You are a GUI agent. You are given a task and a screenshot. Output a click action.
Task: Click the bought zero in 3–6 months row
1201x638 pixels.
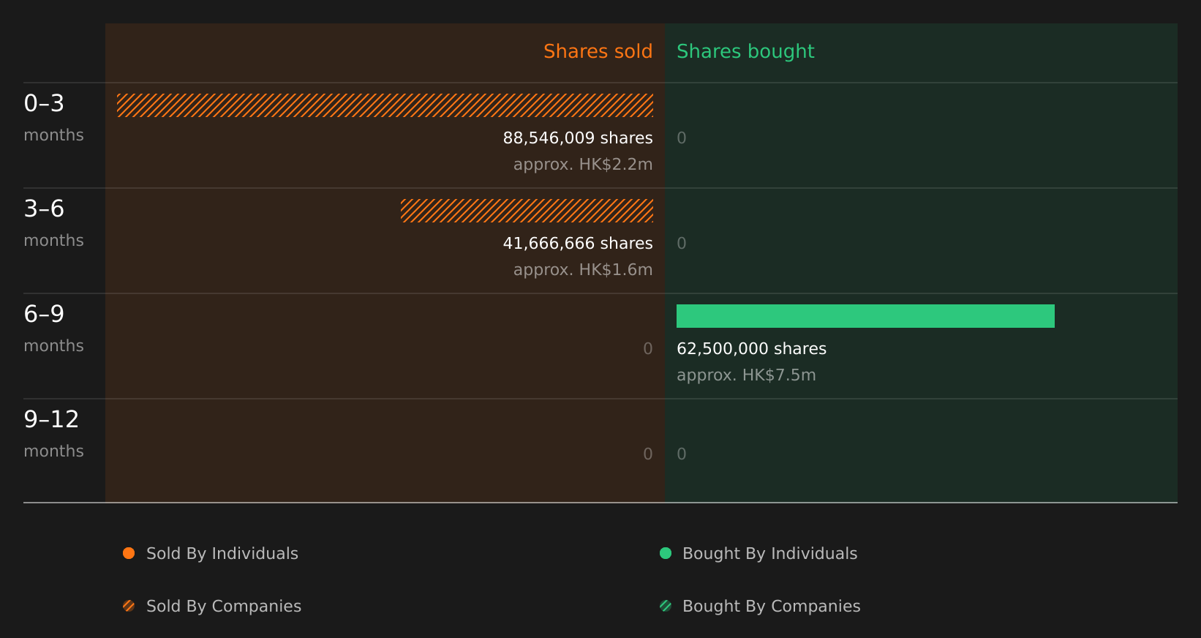pyautogui.click(x=682, y=244)
